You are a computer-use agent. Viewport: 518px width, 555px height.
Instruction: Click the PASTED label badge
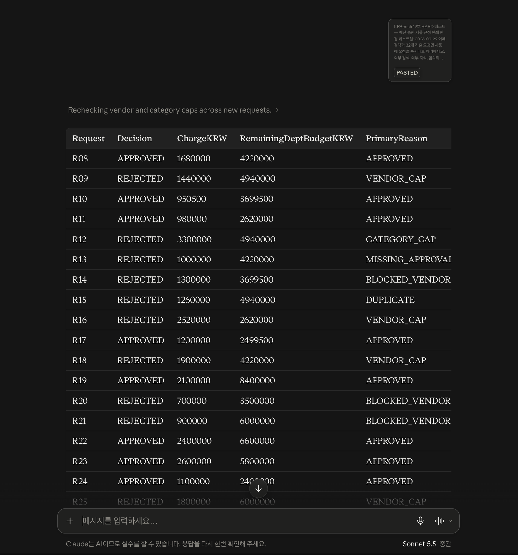click(407, 73)
